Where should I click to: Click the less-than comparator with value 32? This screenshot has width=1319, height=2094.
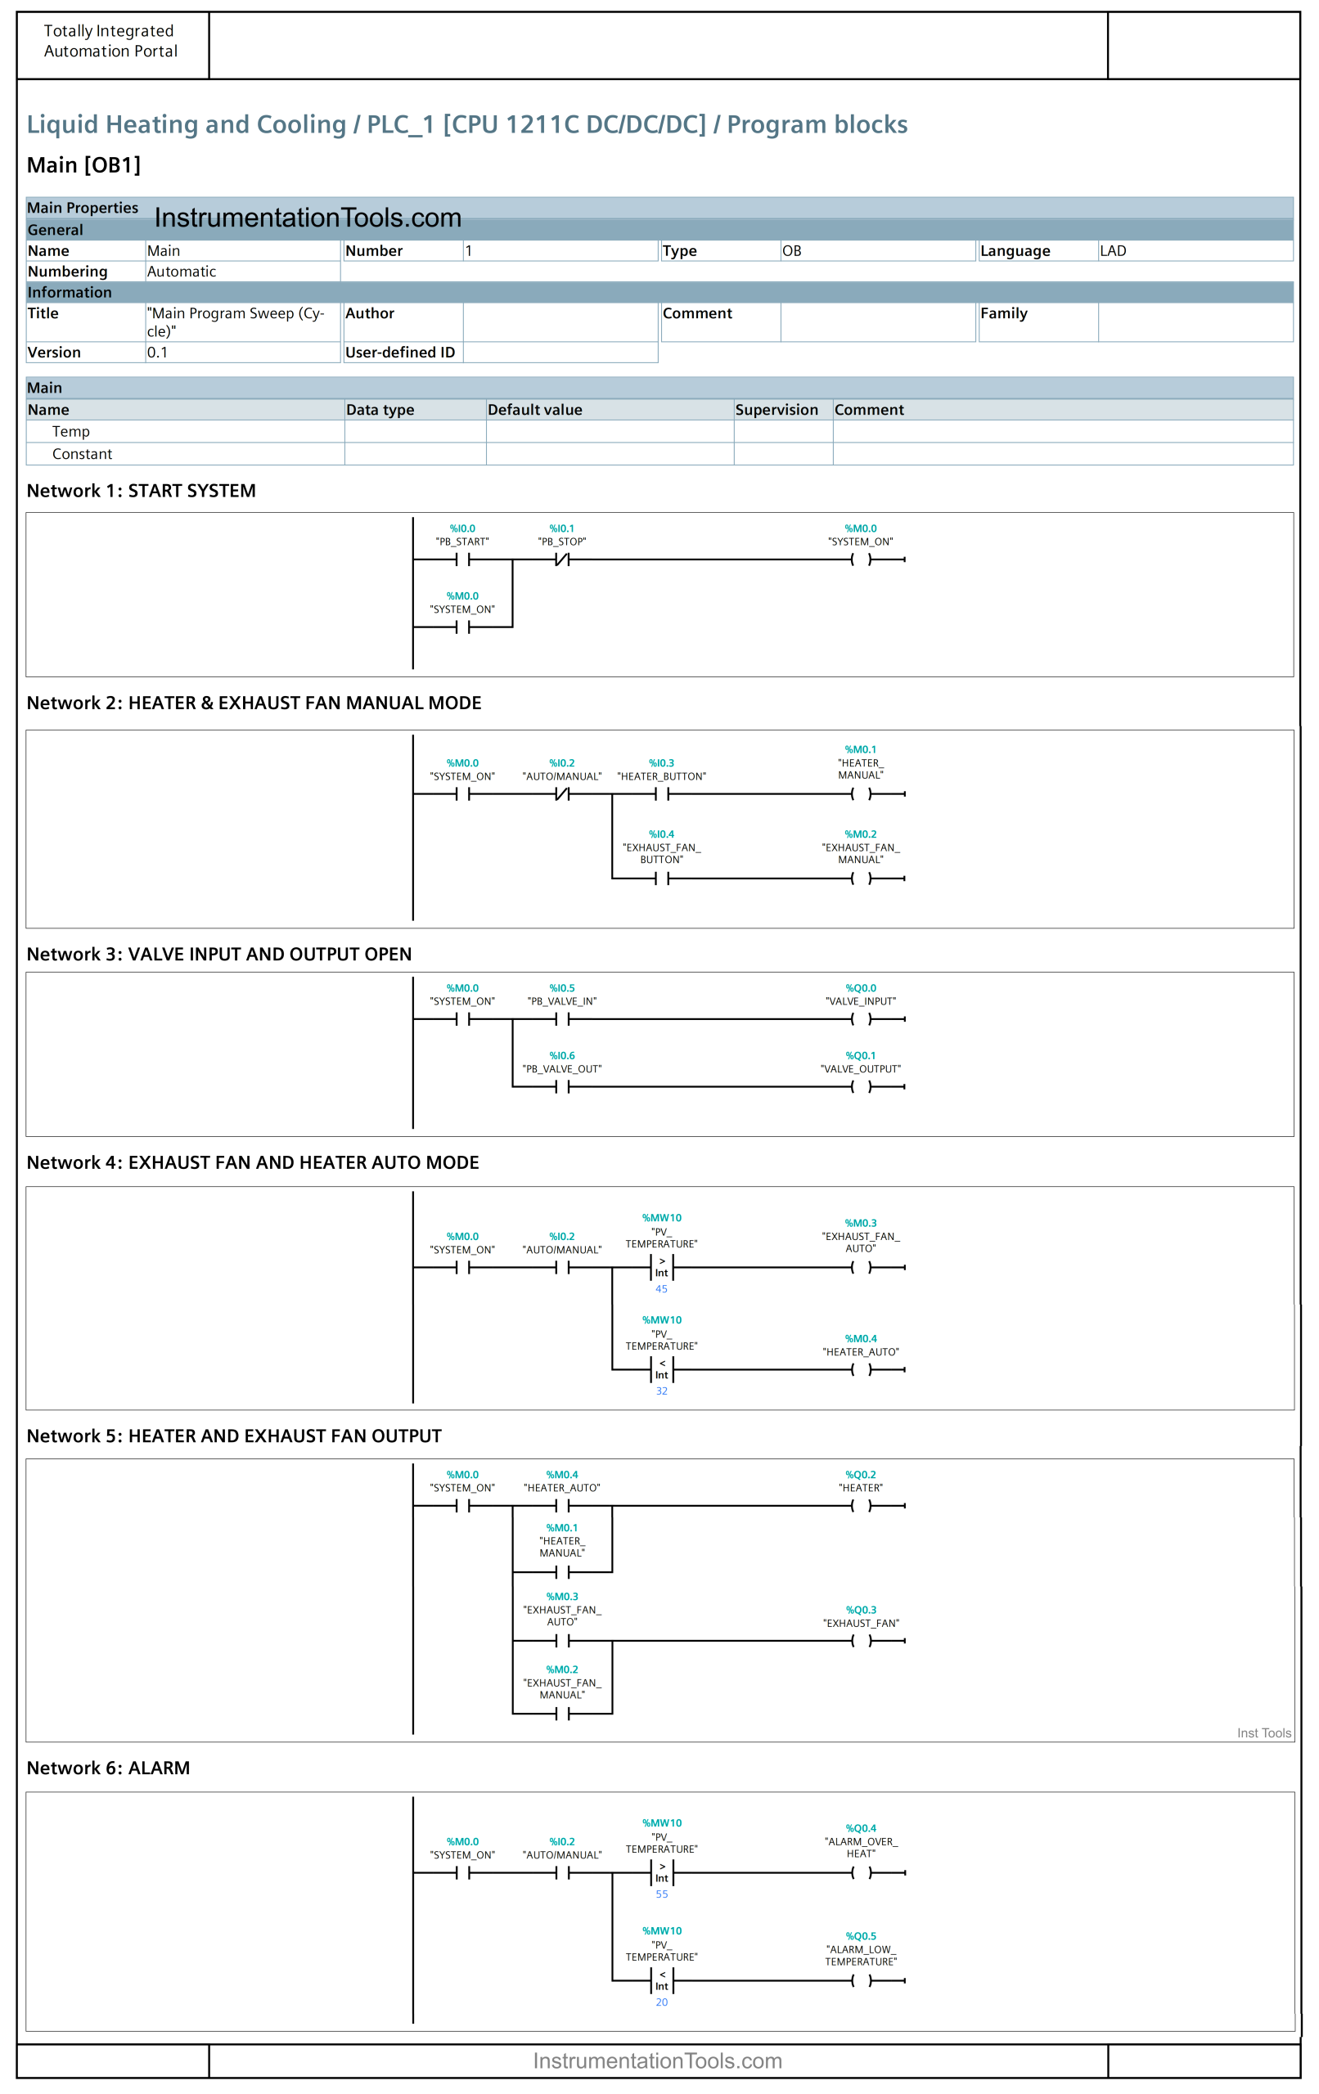pos(661,1369)
